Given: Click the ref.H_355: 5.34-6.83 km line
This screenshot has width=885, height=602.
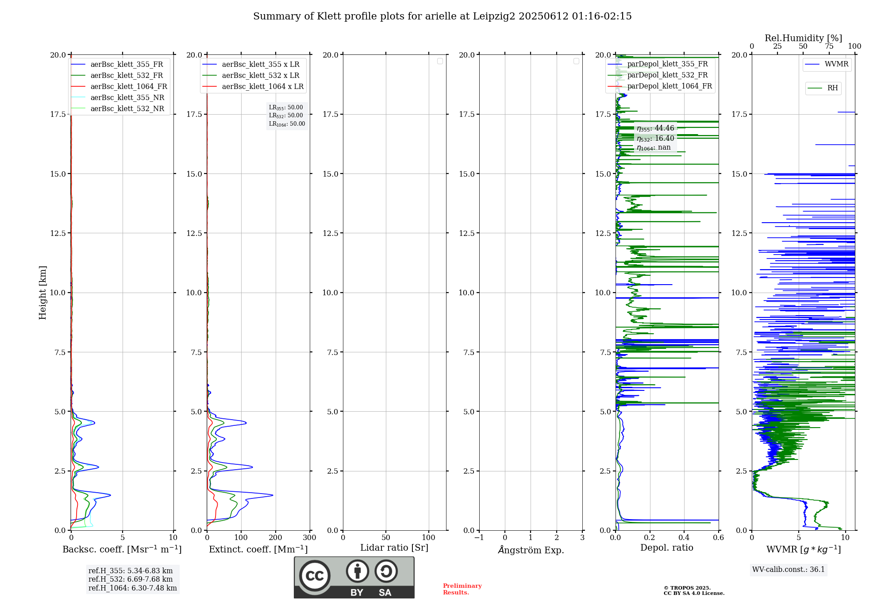Looking at the screenshot, I should click(x=131, y=571).
